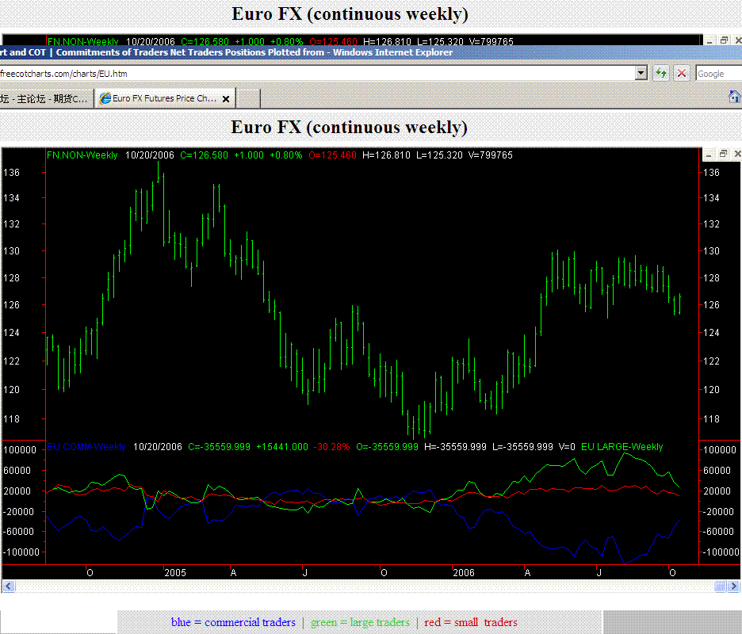Click the green Refresh arrows icon
The width and height of the screenshot is (742, 634).
(661, 74)
